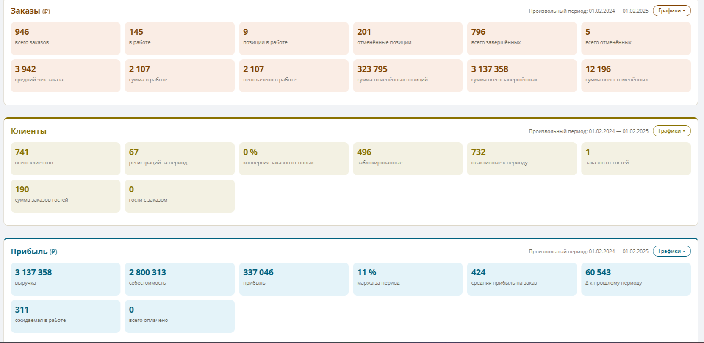Click the 'всего оплачено' card
Image resolution: width=704 pixels, height=343 pixels.
[x=180, y=316]
